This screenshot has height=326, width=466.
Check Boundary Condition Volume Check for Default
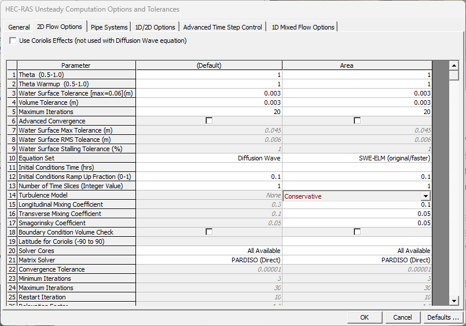pos(209,232)
